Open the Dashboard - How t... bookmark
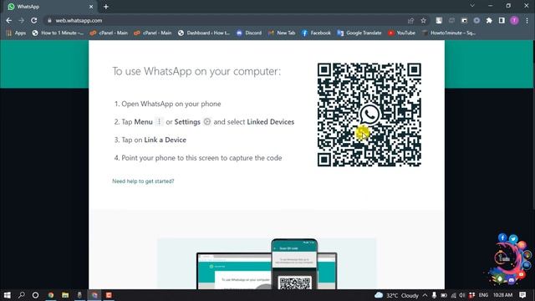This screenshot has width=535, height=301. click(204, 33)
